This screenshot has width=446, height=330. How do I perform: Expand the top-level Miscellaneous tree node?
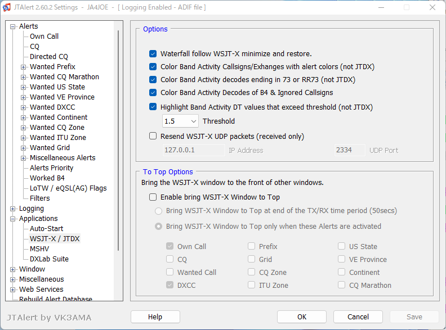click(12, 280)
